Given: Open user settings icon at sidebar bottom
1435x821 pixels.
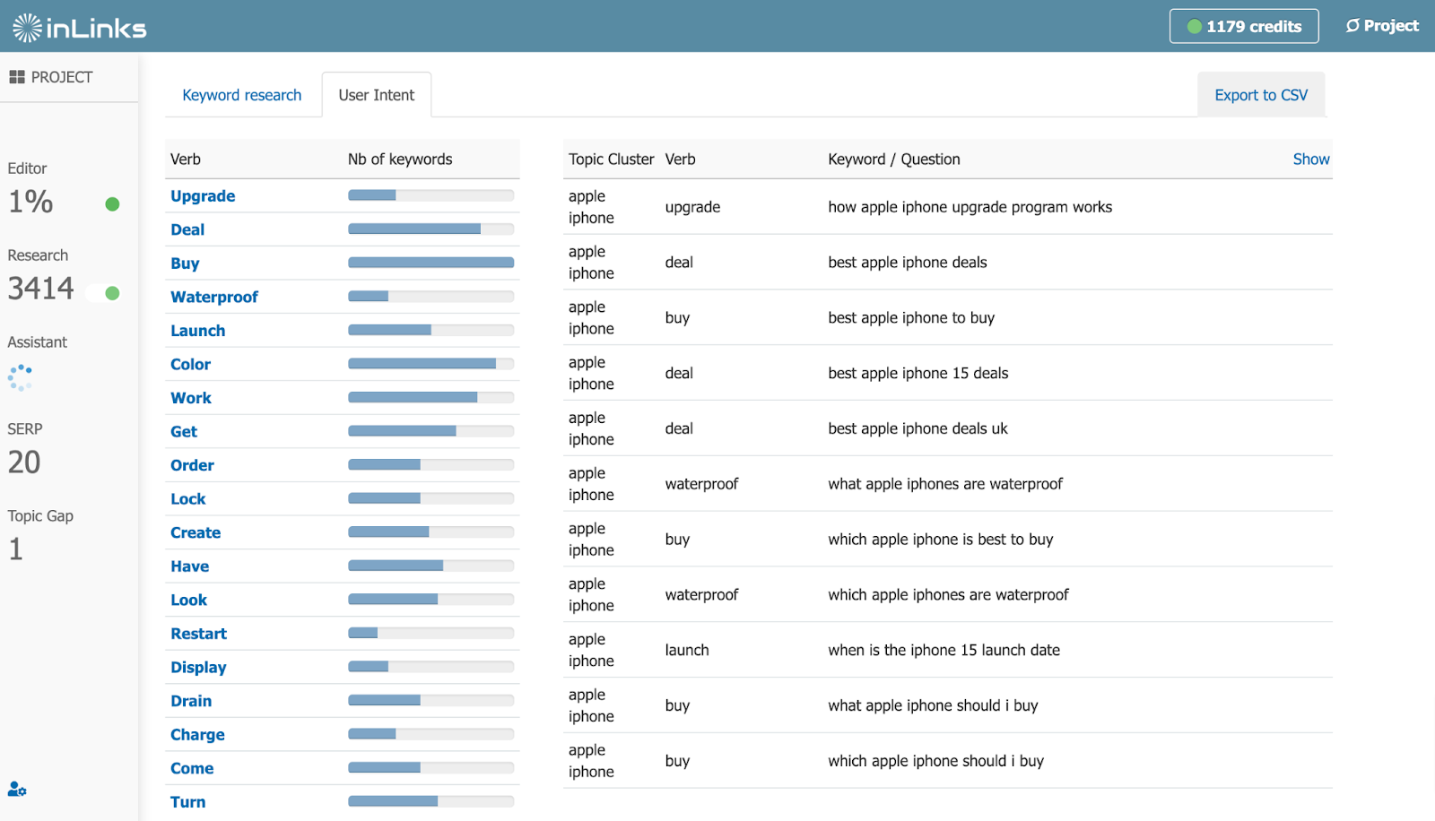Looking at the screenshot, I should point(17,789).
